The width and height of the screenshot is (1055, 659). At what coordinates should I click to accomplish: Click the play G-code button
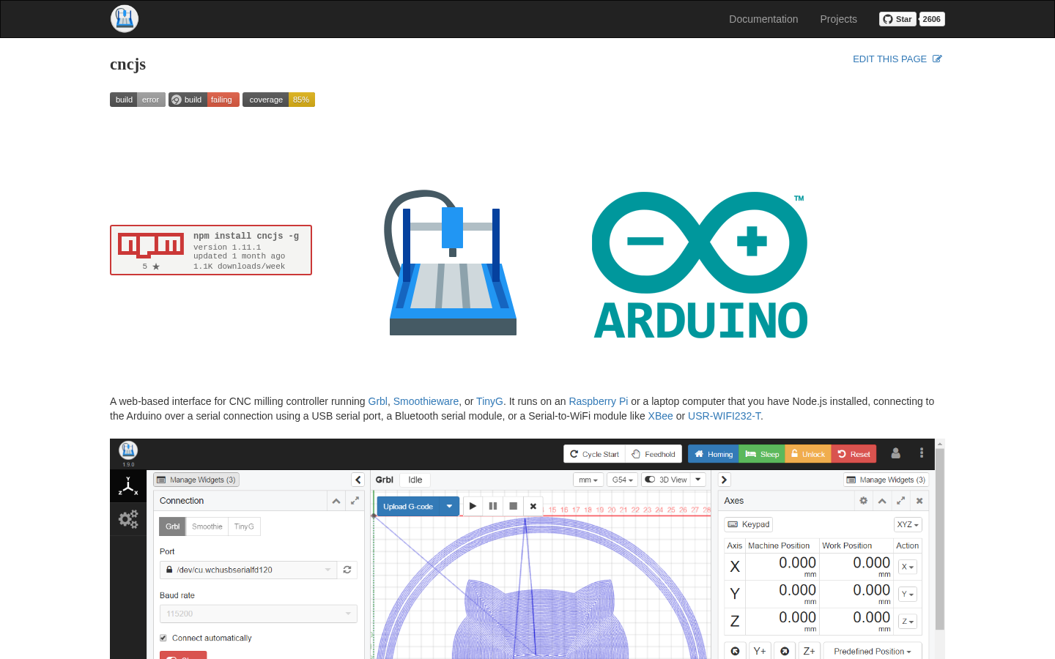[473, 506]
